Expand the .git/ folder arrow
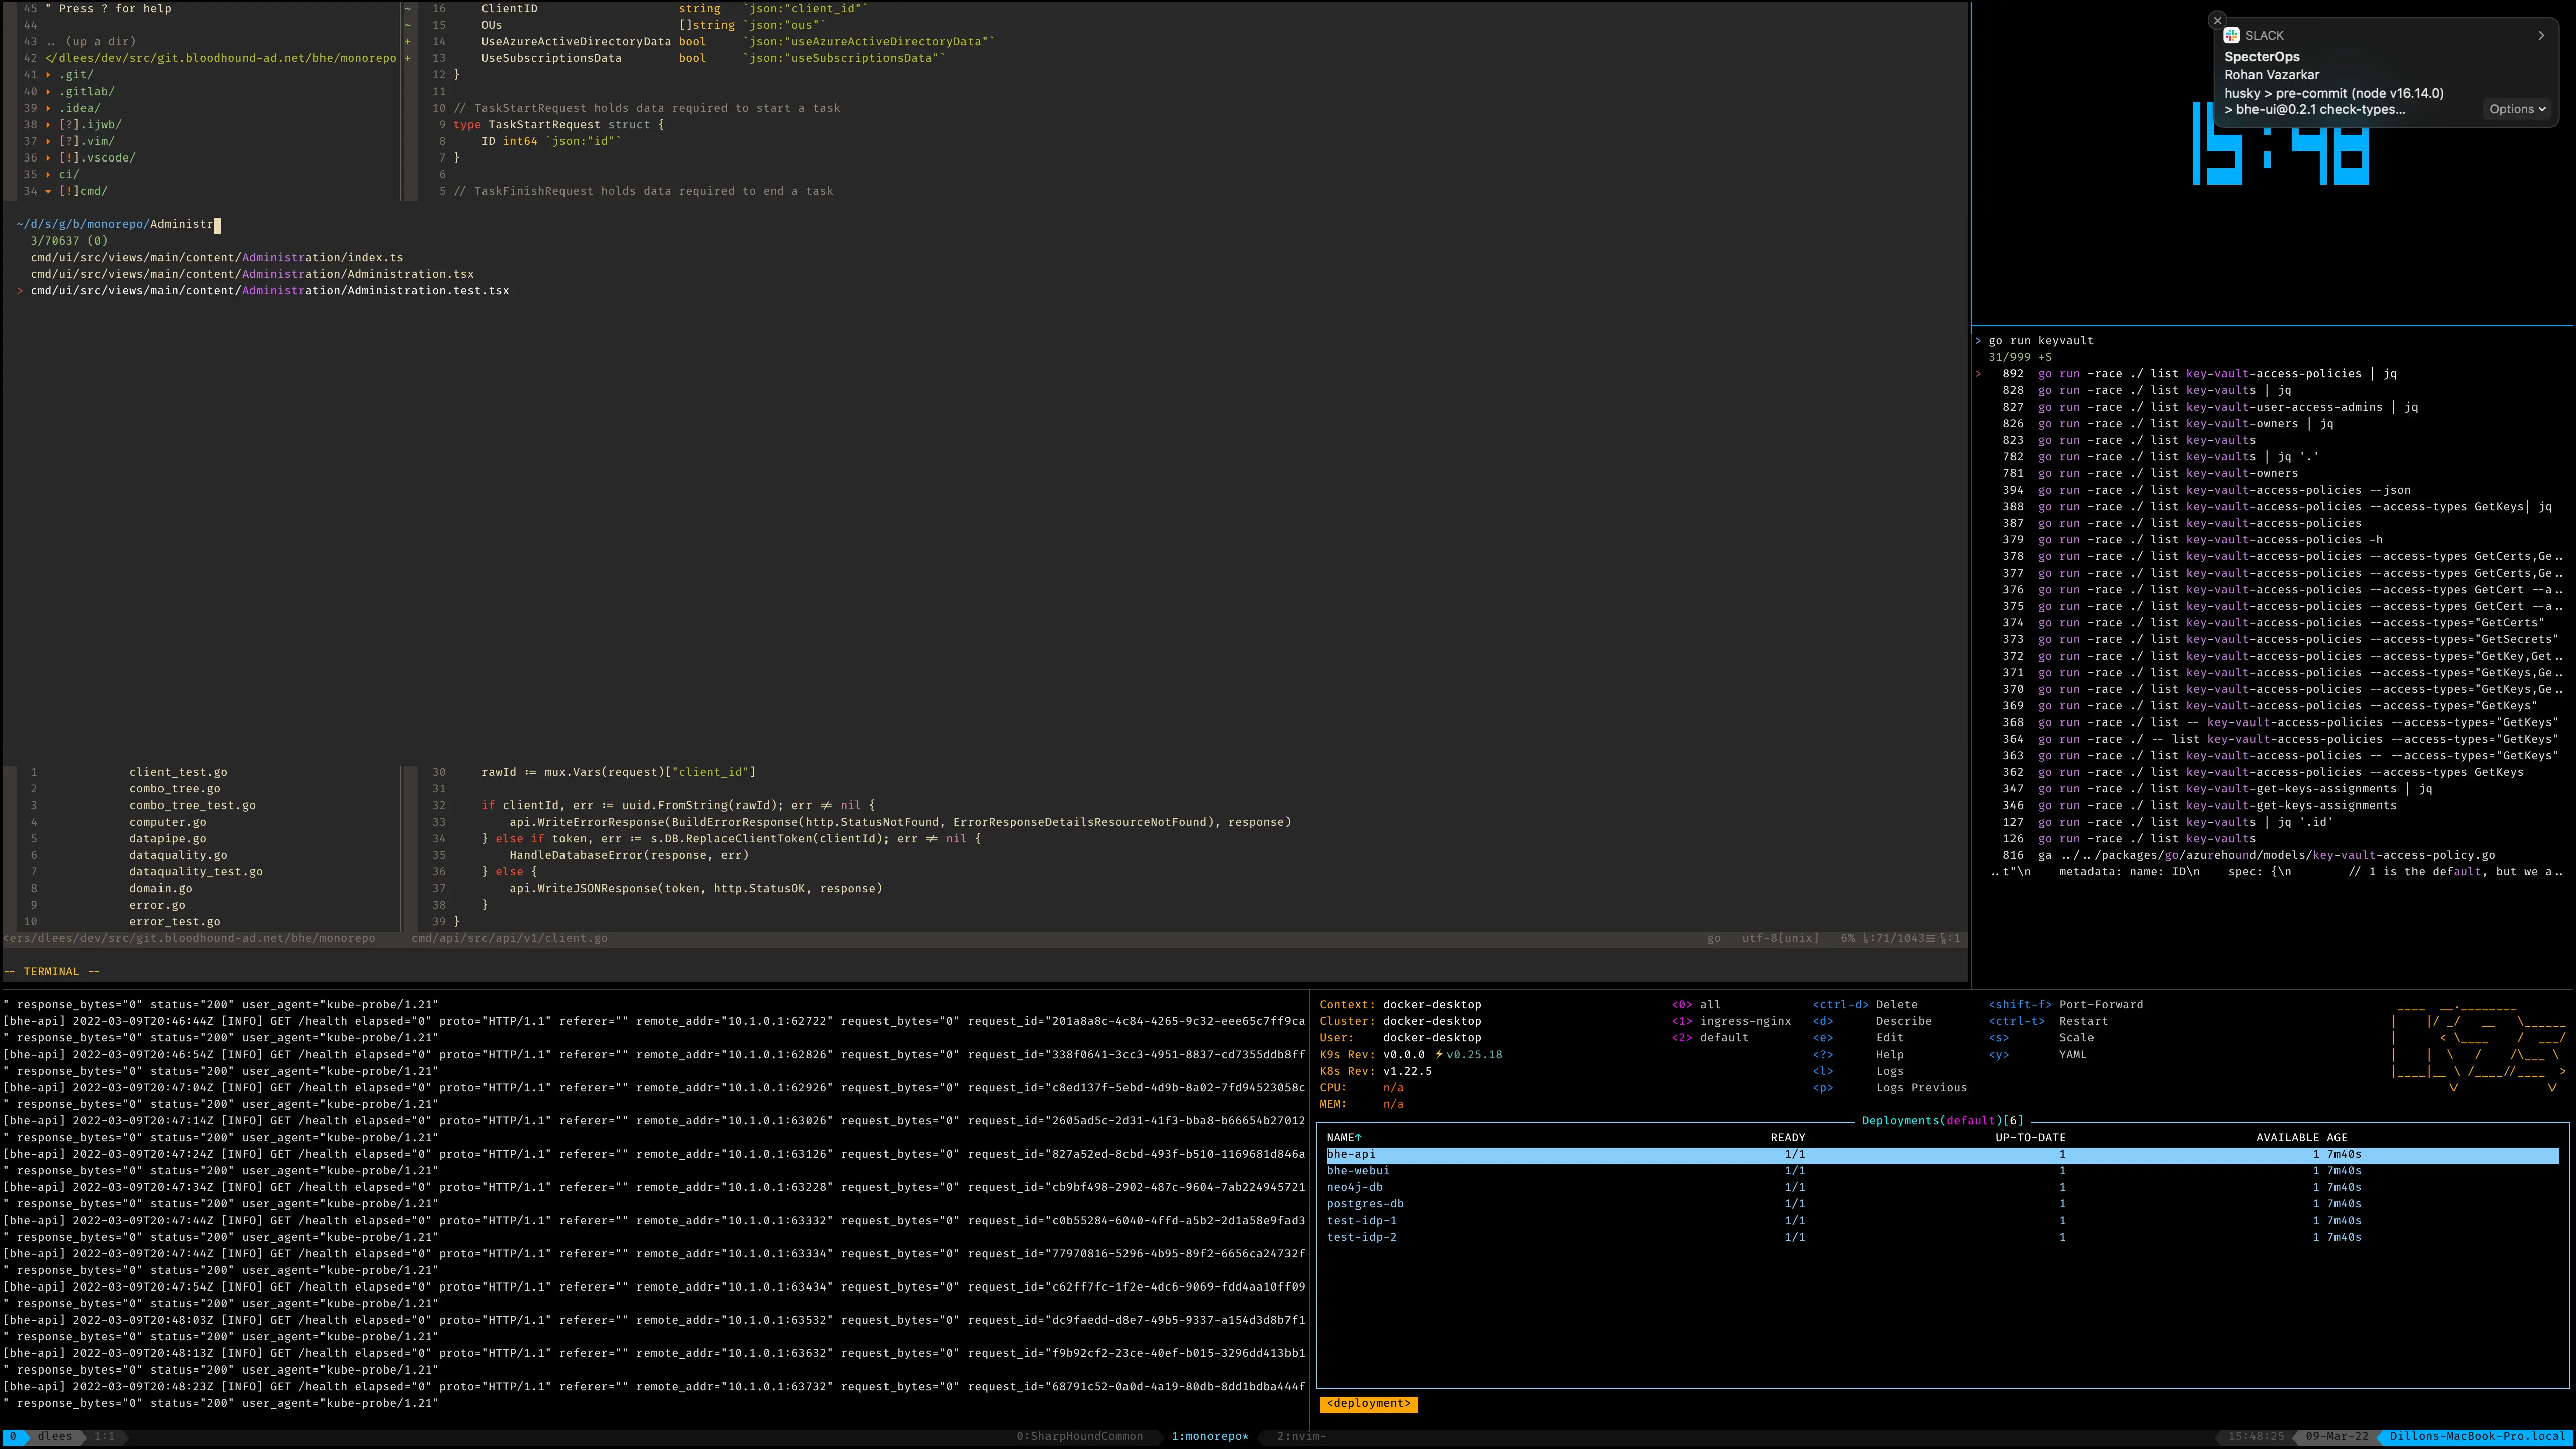The width and height of the screenshot is (2576, 1449). click(48, 75)
